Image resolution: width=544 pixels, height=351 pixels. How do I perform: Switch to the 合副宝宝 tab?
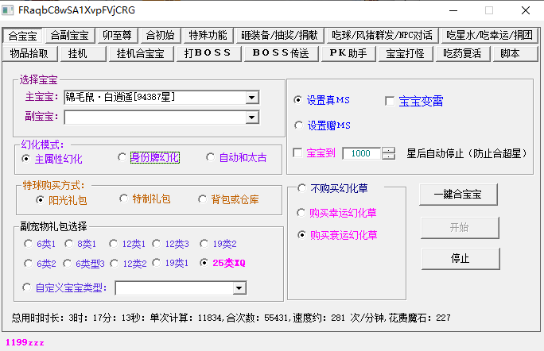(70, 35)
